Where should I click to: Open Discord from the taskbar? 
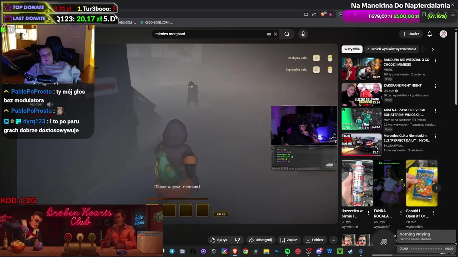(x=319, y=251)
